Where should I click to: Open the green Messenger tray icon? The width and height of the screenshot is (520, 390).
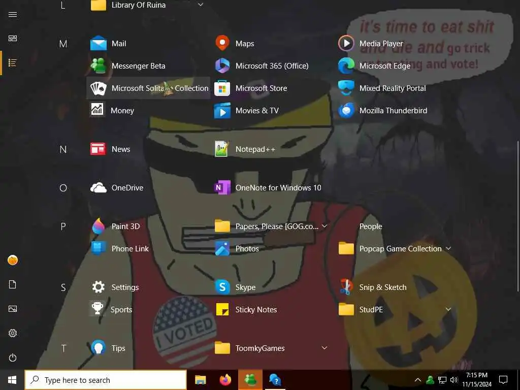point(430,380)
